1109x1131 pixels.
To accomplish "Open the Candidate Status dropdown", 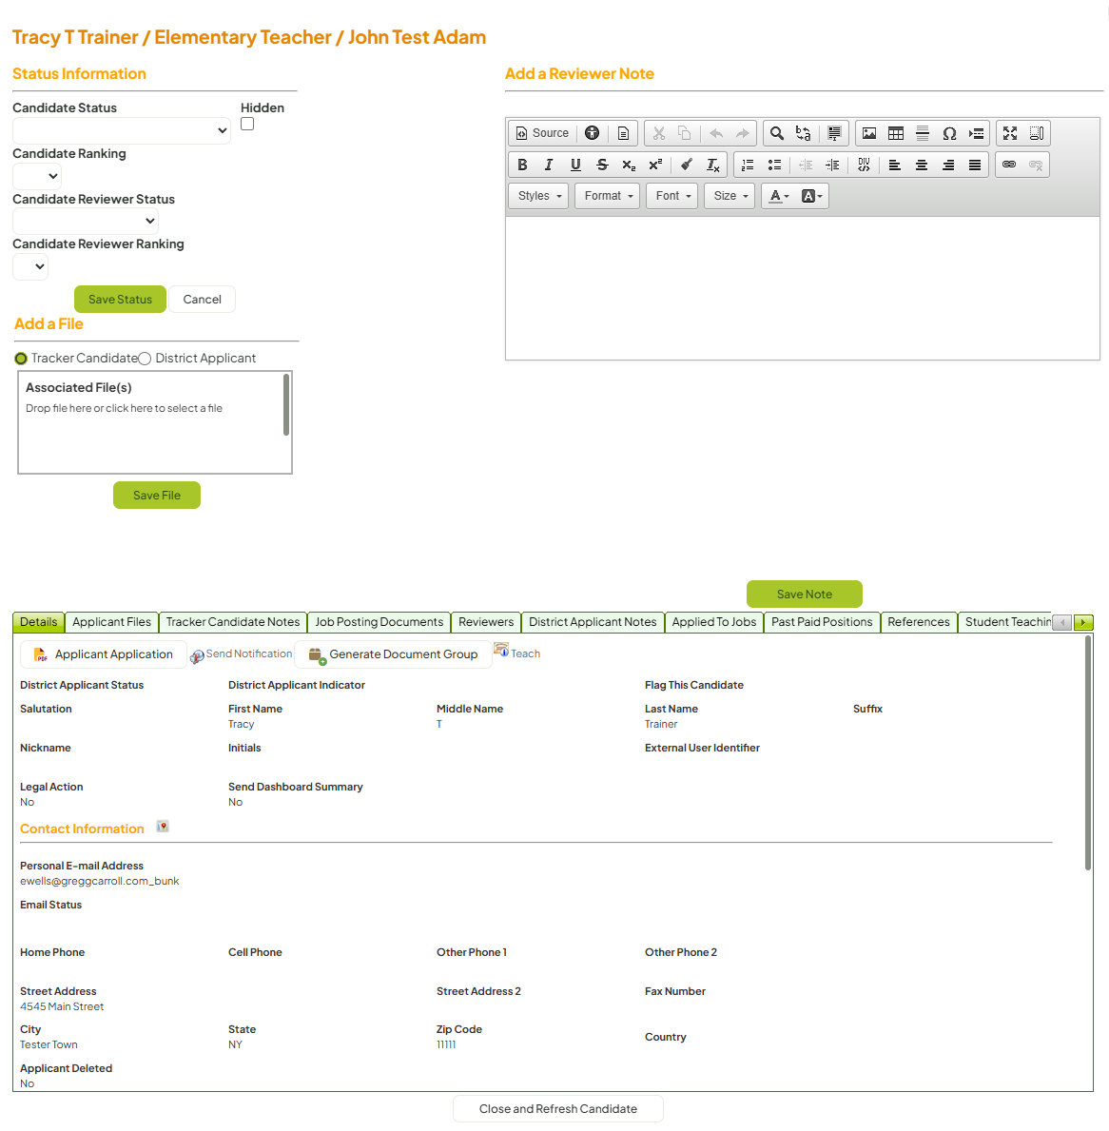I will point(121,130).
